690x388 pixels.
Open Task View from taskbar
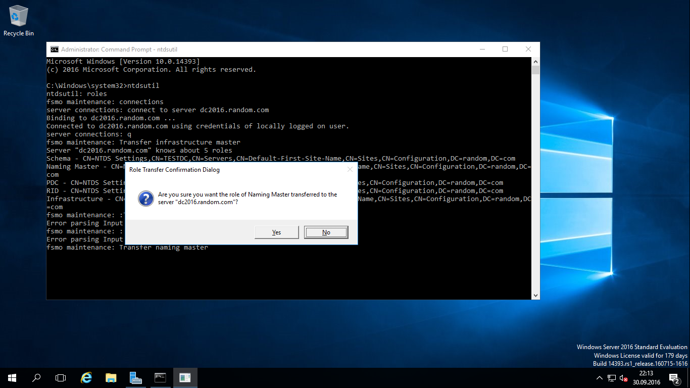tap(61, 377)
